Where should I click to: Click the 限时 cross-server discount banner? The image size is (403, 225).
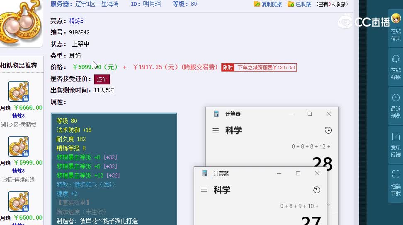[259, 67]
